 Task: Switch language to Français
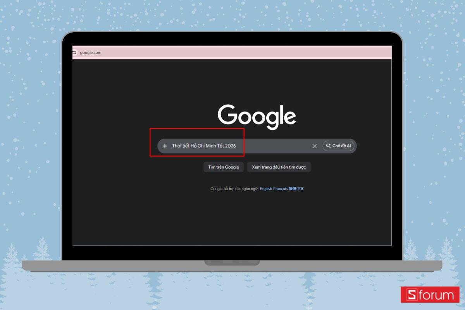click(x=280, y=189)
